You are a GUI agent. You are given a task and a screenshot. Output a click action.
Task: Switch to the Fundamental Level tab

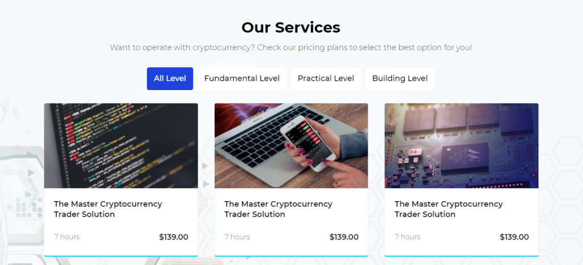click(x=242, y=79)
